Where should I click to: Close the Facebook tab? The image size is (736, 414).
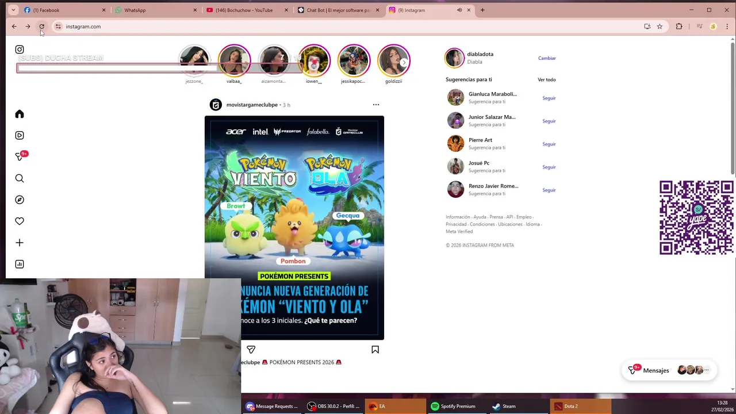tap(104, 10)
